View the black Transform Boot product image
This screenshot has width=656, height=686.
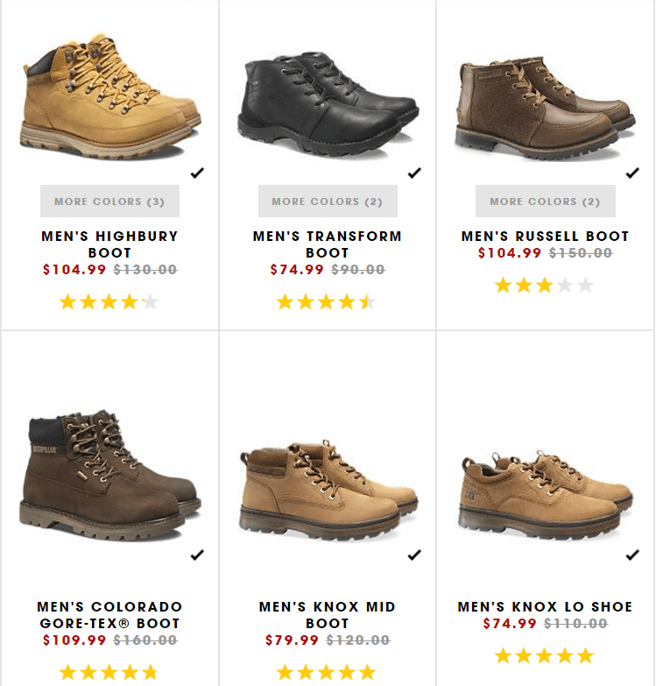click(x=328, y=104)
